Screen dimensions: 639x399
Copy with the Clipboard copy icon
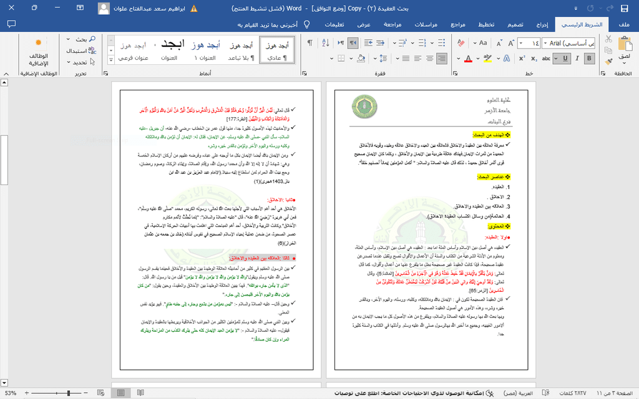pos(608,50)
